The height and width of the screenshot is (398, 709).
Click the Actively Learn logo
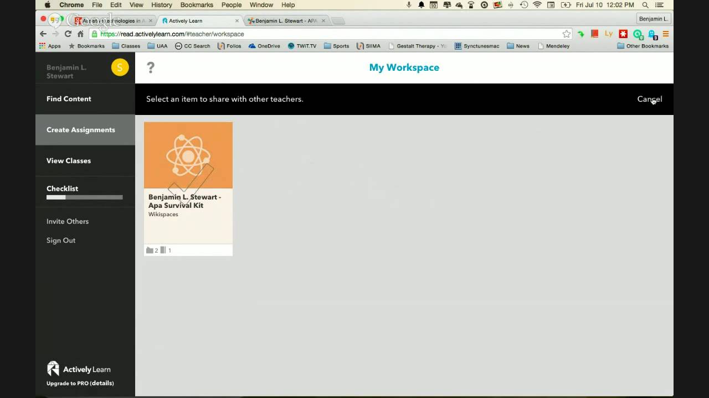pos(79,369)
